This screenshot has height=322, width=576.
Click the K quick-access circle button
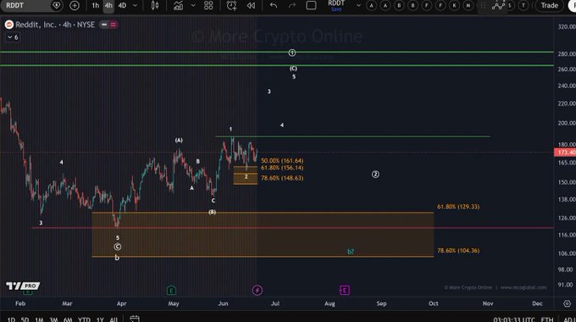coord(454,6)
